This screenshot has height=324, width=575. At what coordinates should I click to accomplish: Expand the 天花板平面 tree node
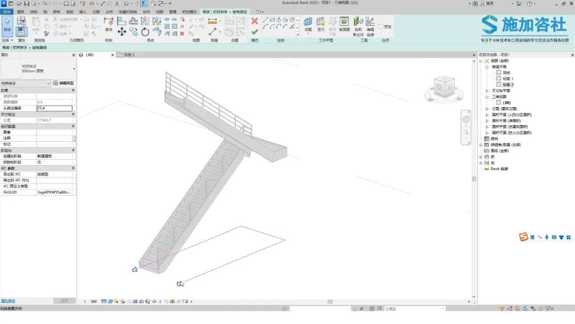tap(487, 91)
